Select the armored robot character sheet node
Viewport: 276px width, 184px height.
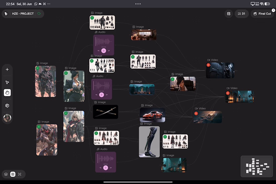[143, 62]
